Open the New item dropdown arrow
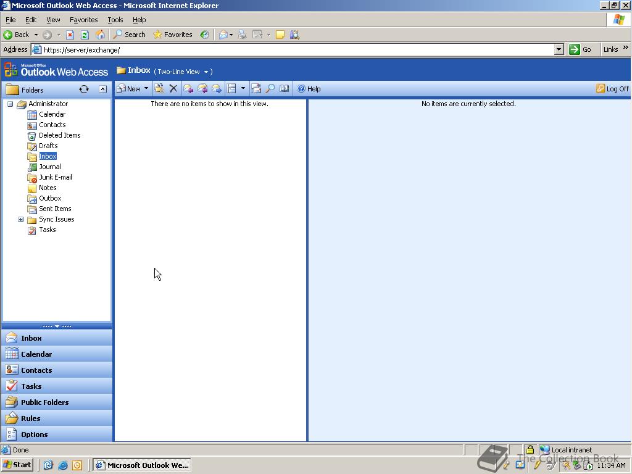Viewport: 632px width, 474px height. coord(146,88)
